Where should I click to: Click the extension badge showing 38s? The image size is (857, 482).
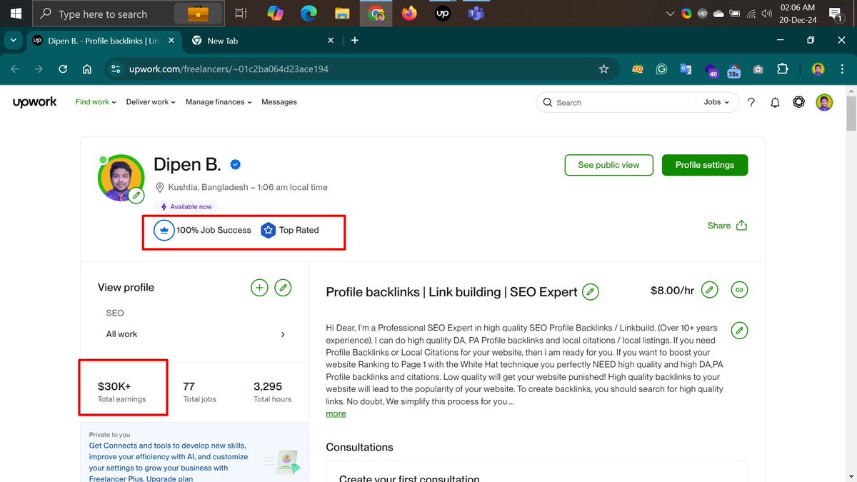tap(733, 70)
